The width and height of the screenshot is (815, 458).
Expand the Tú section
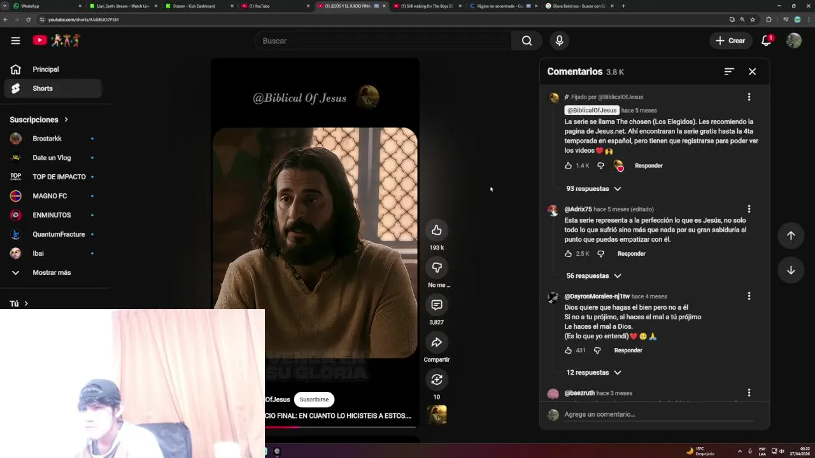(19, 303)
